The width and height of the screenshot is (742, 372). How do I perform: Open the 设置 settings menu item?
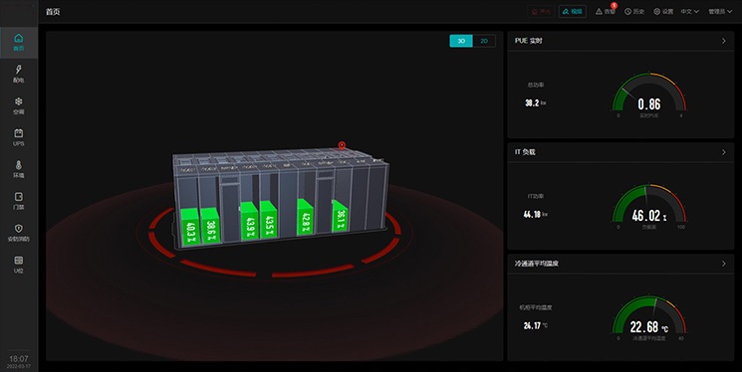tap(663, 11)
